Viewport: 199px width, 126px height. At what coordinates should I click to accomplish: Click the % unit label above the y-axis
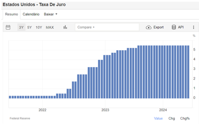tap(194, 36)
